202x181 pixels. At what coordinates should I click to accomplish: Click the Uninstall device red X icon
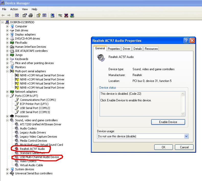(66, 16)
